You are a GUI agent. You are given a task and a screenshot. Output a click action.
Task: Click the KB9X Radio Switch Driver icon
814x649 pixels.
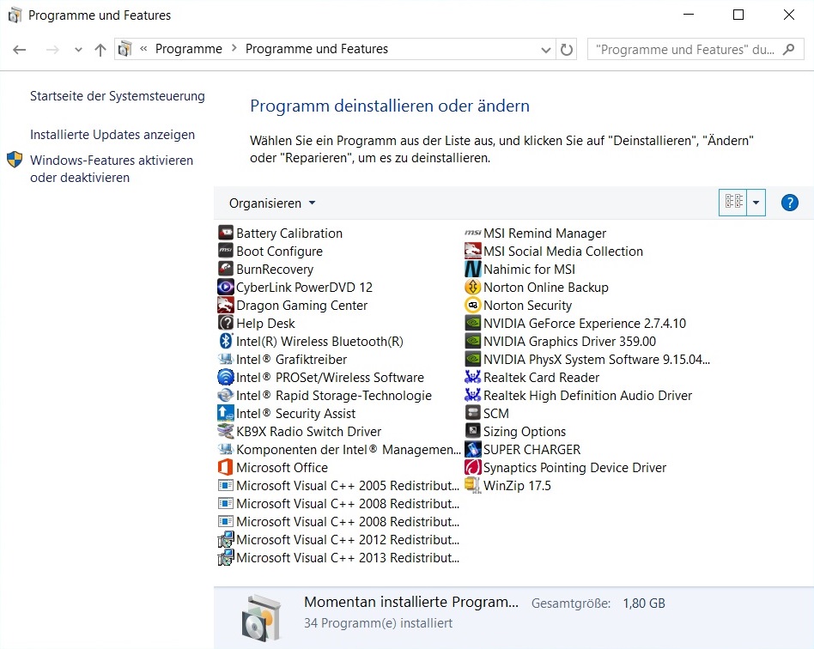pyautogui.click(x=225, y=431)
